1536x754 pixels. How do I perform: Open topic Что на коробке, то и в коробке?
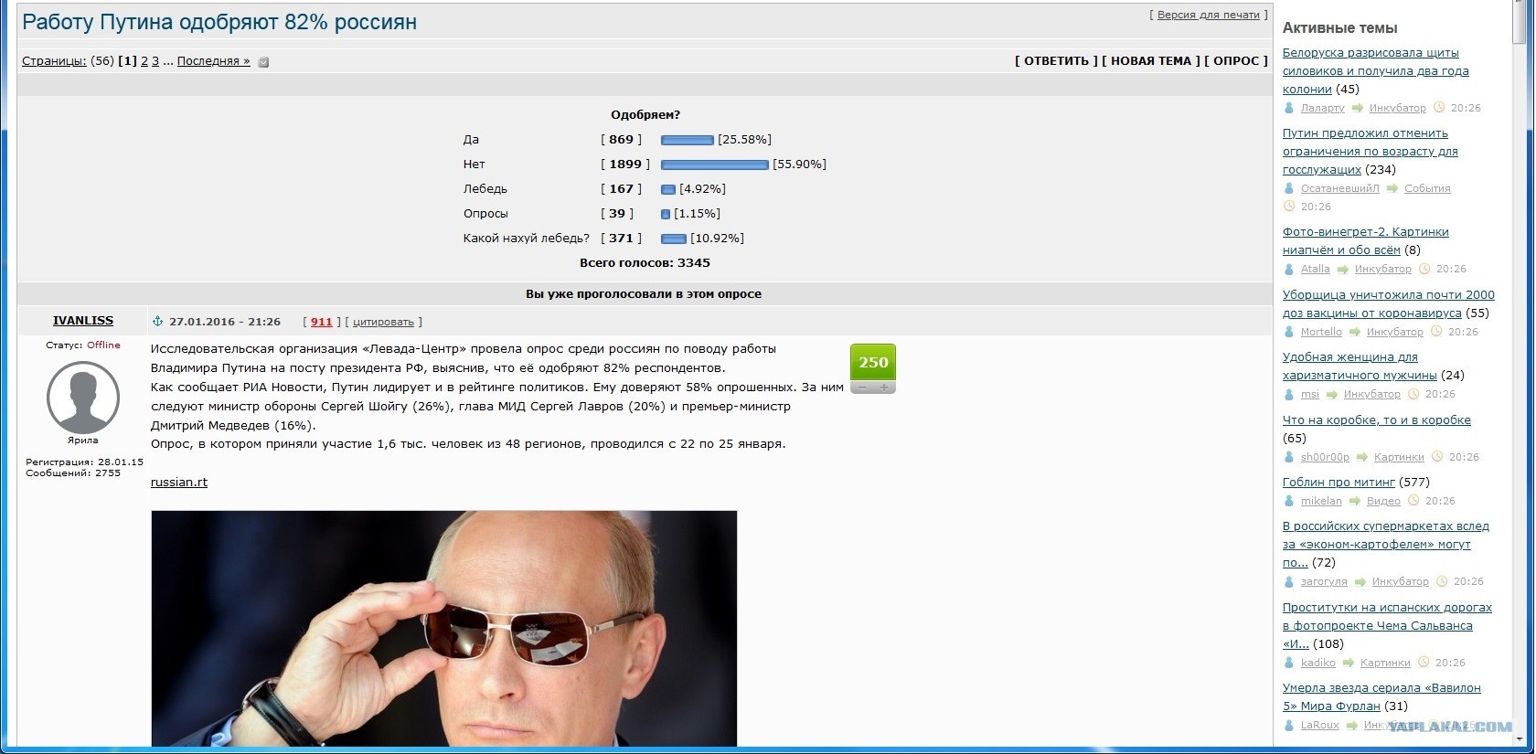tap(1377, 420)
